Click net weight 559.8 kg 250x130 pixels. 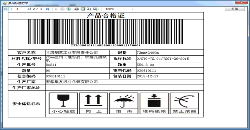pyautogui.click(x=145, y=65)
